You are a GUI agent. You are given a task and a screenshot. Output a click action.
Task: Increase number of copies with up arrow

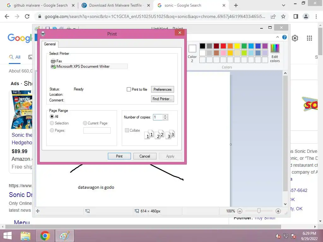[x=165, y=116]
